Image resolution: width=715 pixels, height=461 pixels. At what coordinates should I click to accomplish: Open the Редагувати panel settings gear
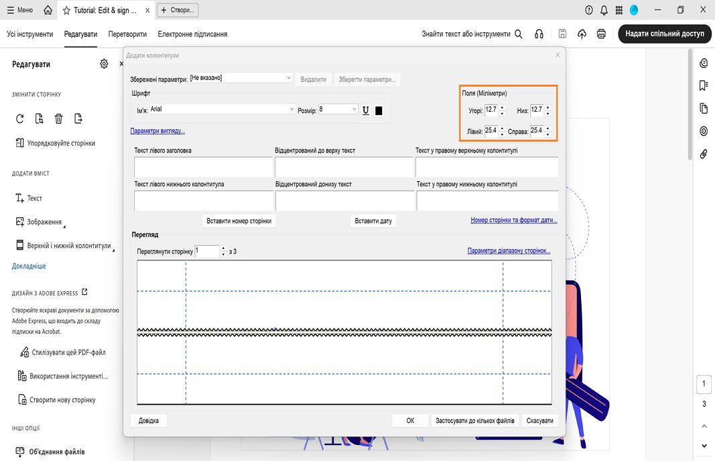tap(104, 64)
